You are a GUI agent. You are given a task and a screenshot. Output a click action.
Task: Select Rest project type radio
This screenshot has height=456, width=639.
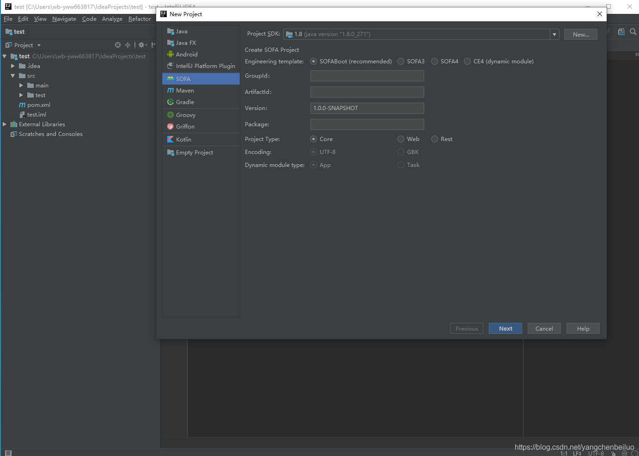click(x=435, y=139)
